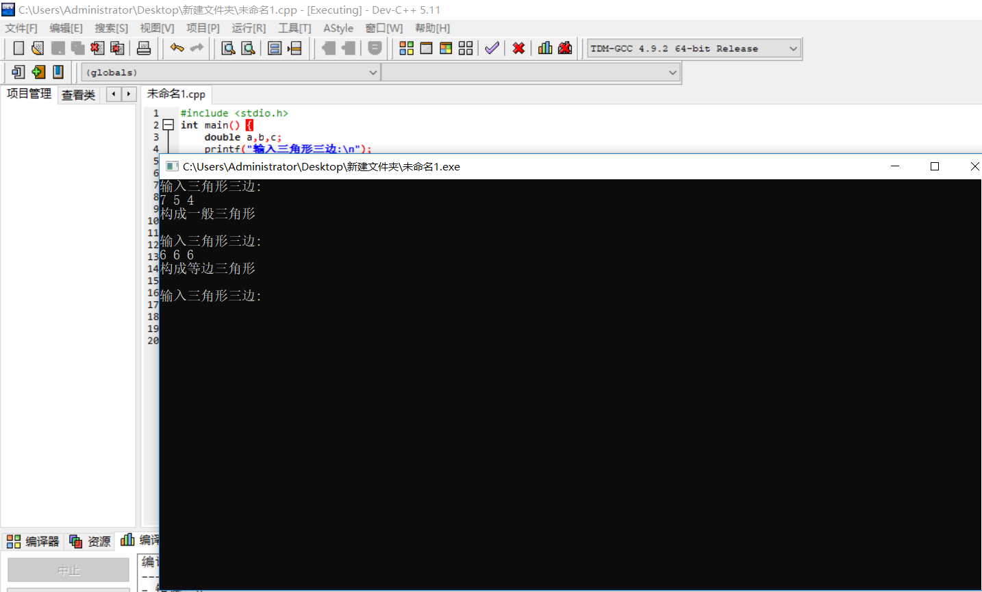Screen dimensions: 982x592
Task: Switch to the 资源 bottom tab
Action: pyautogui.click(x=90, y=541)
